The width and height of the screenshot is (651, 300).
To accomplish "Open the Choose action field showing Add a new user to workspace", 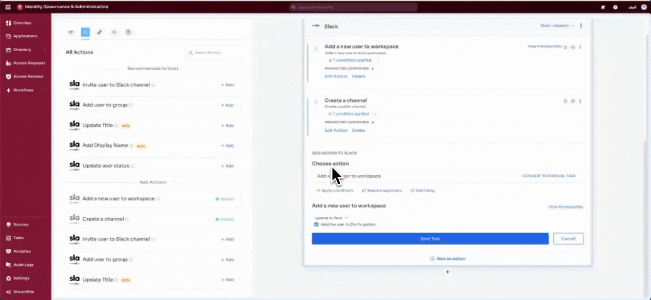I will pos(415,176).
